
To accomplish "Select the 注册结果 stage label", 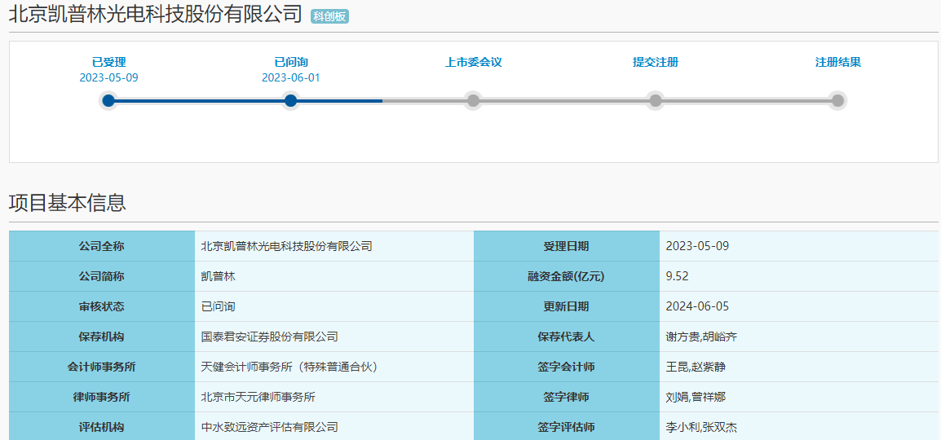I will [837, 62].
